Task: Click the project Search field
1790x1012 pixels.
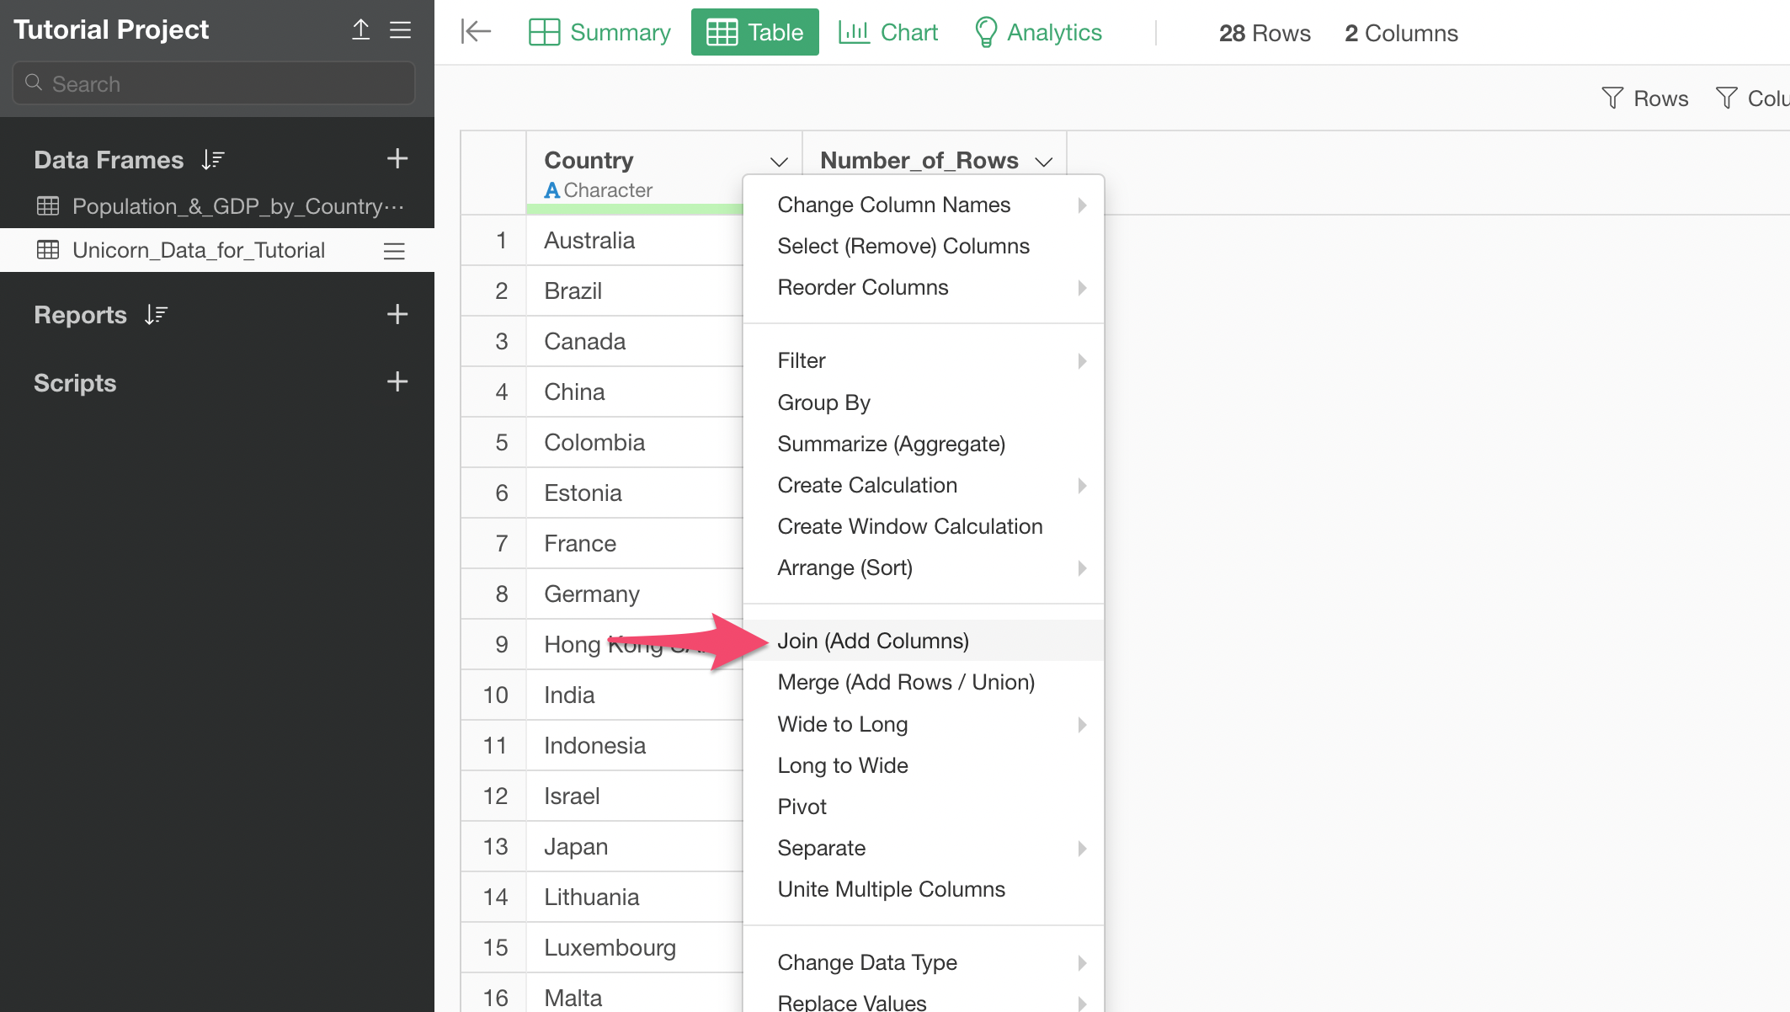Action: pos(214,83)
